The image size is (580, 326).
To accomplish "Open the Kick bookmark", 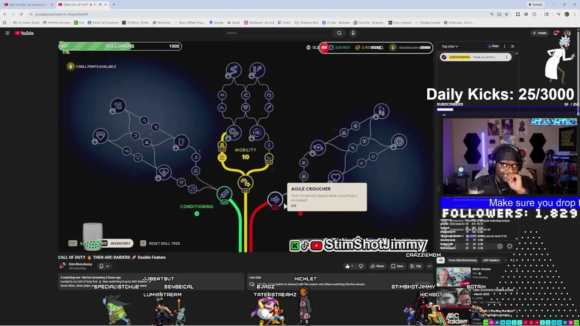I will pos(79,23).
